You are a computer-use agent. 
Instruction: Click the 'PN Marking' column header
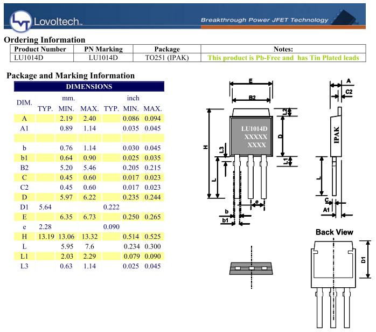103,49
